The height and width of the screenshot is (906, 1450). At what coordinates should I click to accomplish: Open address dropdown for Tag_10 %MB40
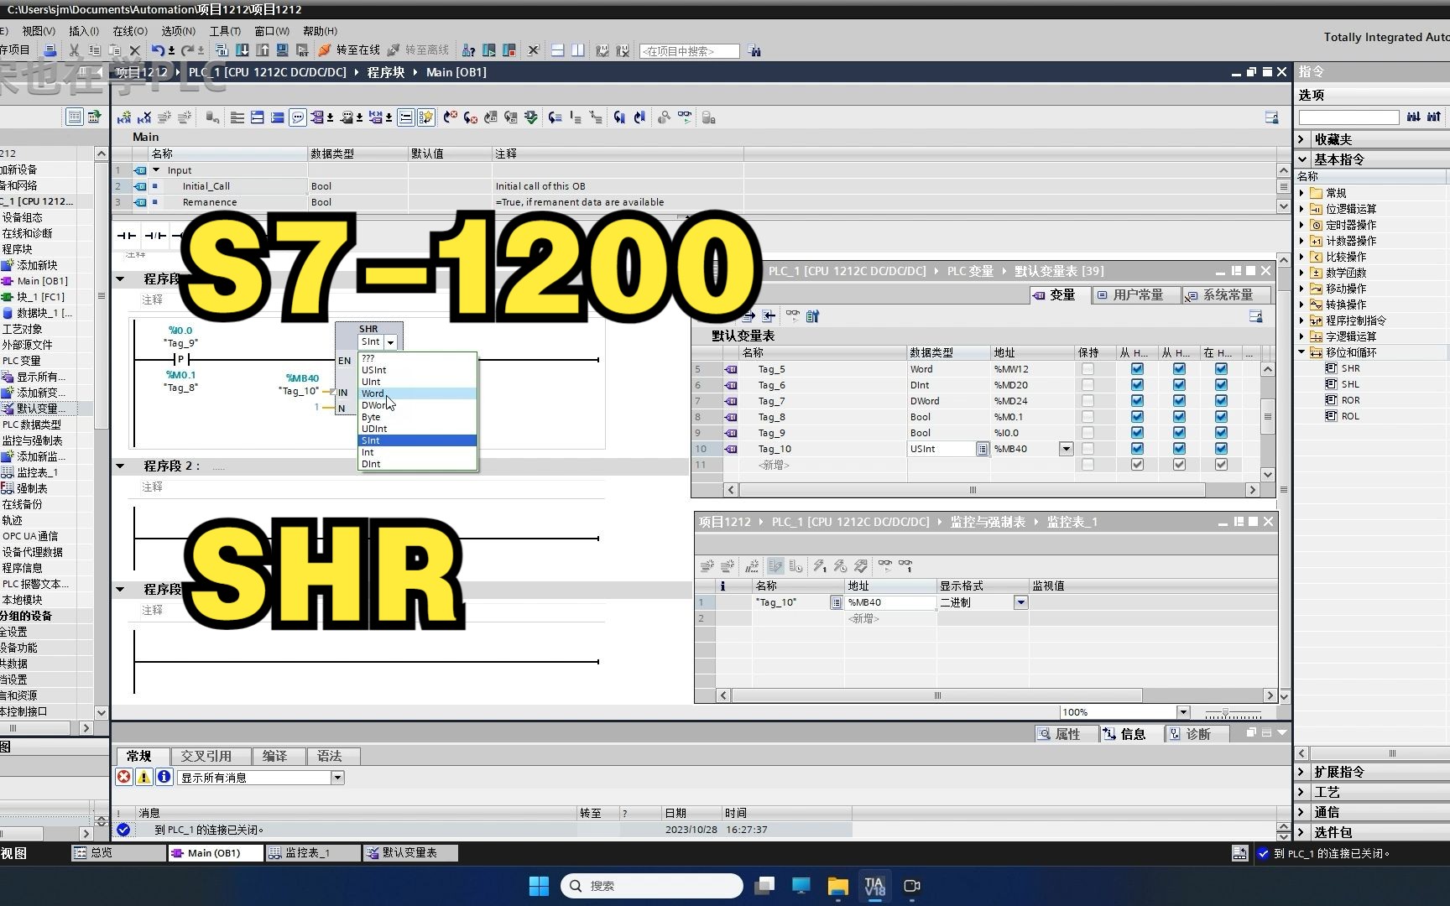1066,449
